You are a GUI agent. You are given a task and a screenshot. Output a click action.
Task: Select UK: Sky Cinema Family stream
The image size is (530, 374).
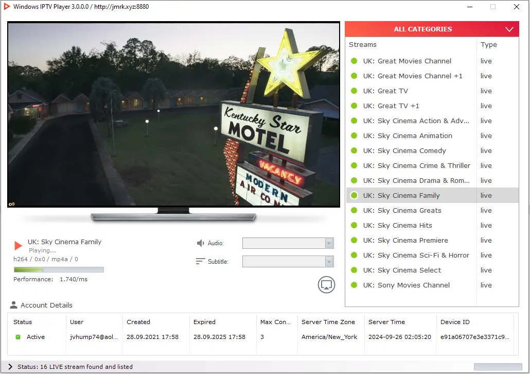(432, 195)
